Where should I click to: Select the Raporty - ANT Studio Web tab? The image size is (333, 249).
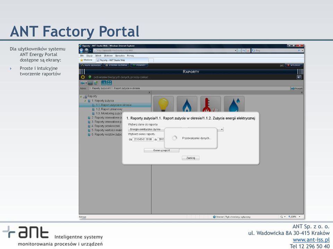click(122, 60)
